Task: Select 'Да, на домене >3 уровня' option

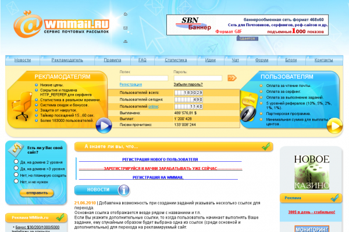Action: point(15,169)
